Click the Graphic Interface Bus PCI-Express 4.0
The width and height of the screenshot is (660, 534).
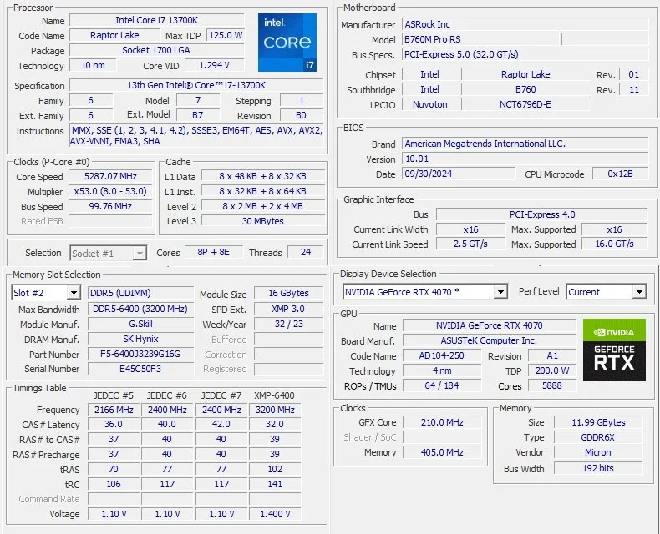click(541, 214)
